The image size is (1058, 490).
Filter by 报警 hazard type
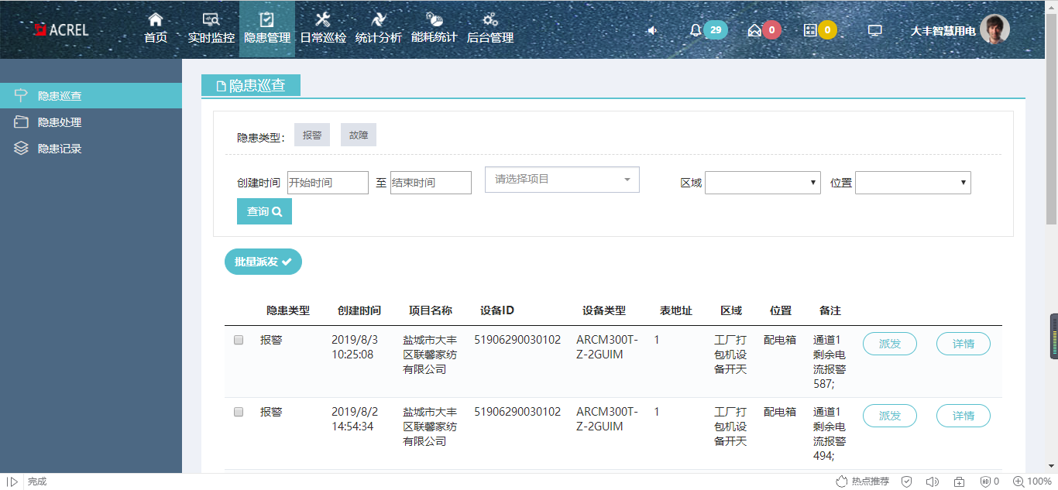click(x=312, y=135)
